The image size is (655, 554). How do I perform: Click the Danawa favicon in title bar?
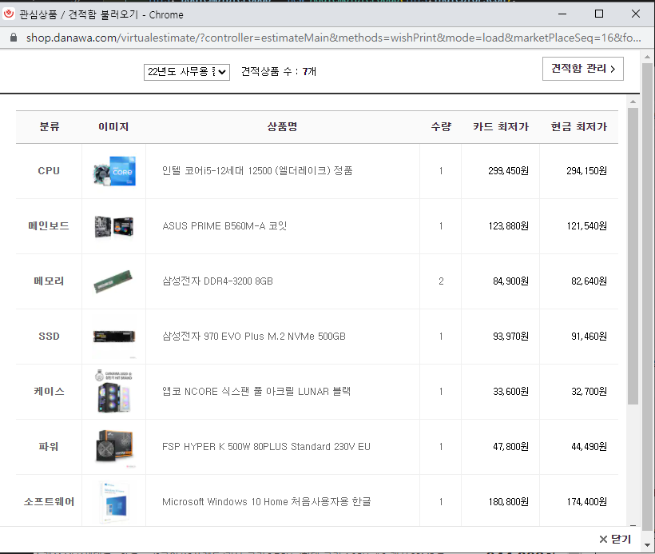[x=9, y=14]
